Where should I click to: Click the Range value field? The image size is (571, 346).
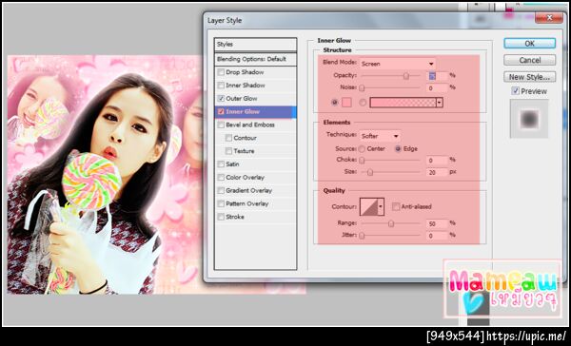pos(438,223)
